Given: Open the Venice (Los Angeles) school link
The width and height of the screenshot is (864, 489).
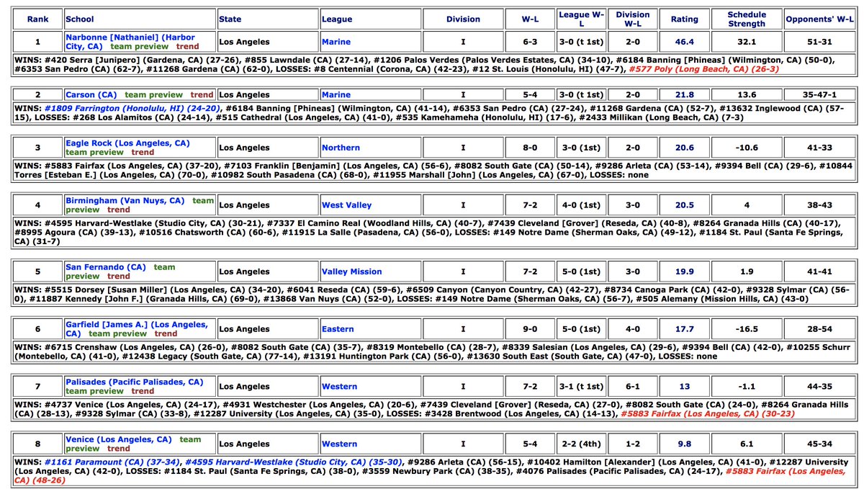Looking at the screenshot, I should point(118,439).
